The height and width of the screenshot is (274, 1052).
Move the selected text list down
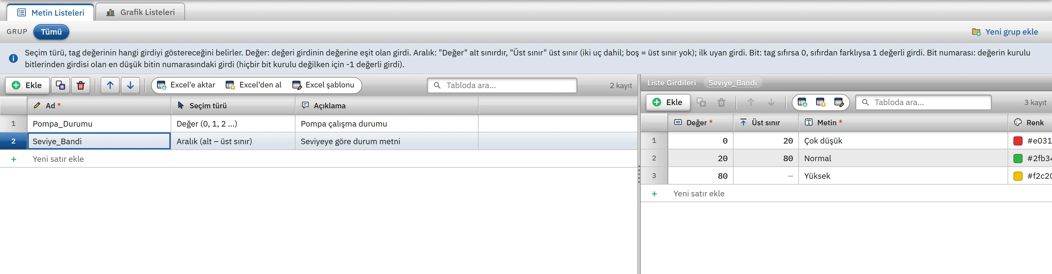click(131, 85)
